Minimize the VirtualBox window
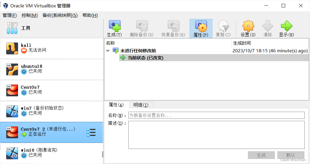The width and height of the screenshot is (310, 164). click(x=266, y=6)
